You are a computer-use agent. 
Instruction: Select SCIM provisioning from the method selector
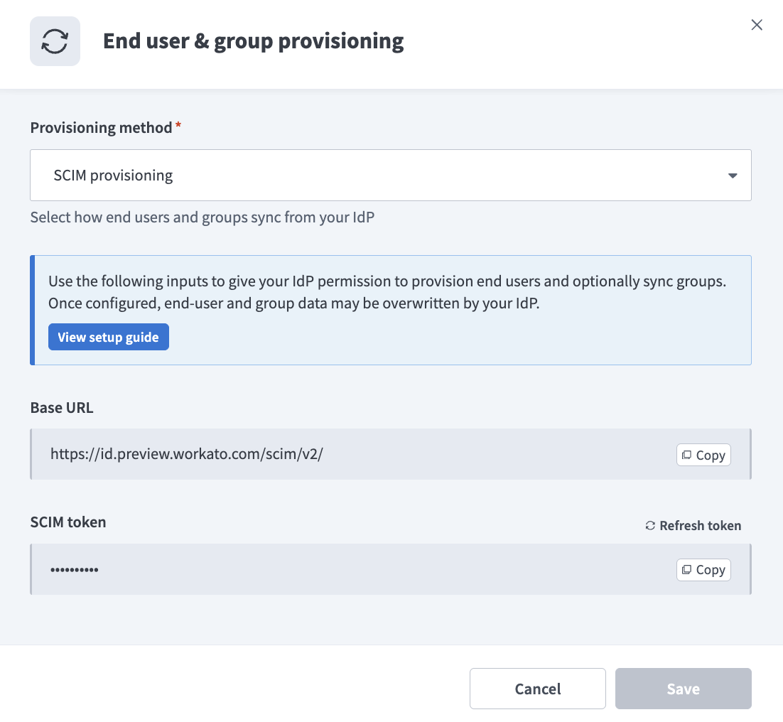[x=112, y=175]
